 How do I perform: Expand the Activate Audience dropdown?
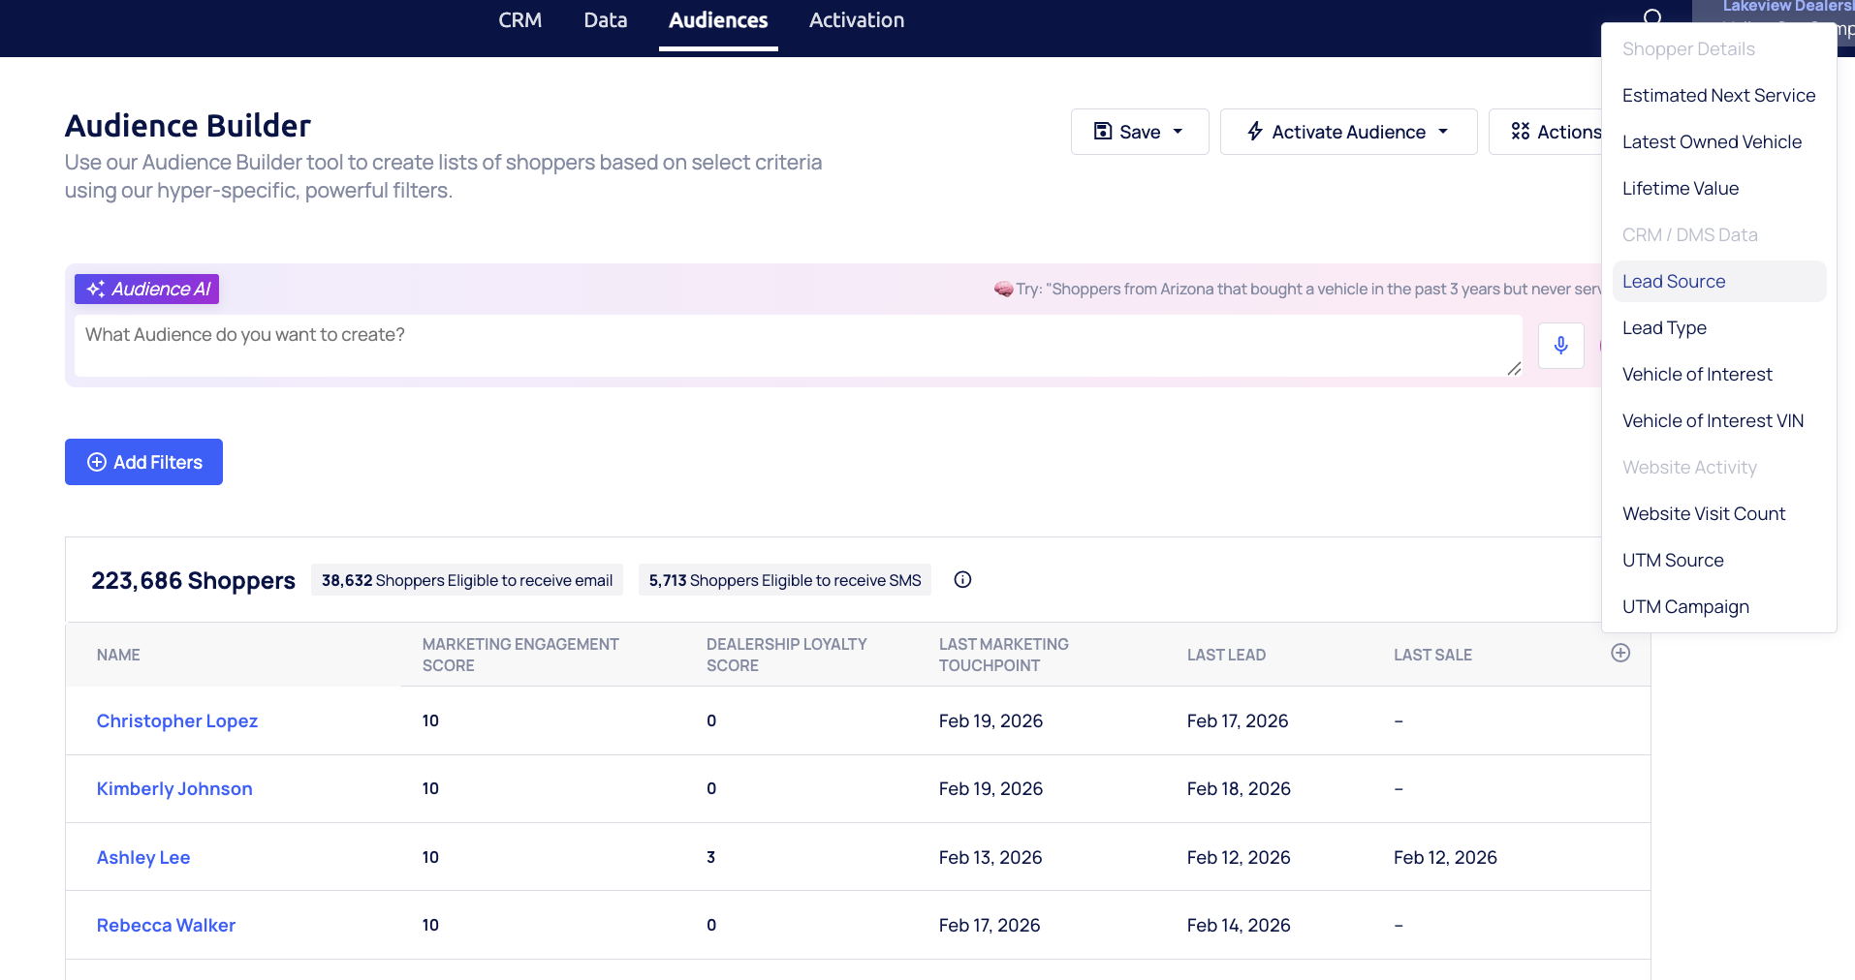[x=1442, y=131]
